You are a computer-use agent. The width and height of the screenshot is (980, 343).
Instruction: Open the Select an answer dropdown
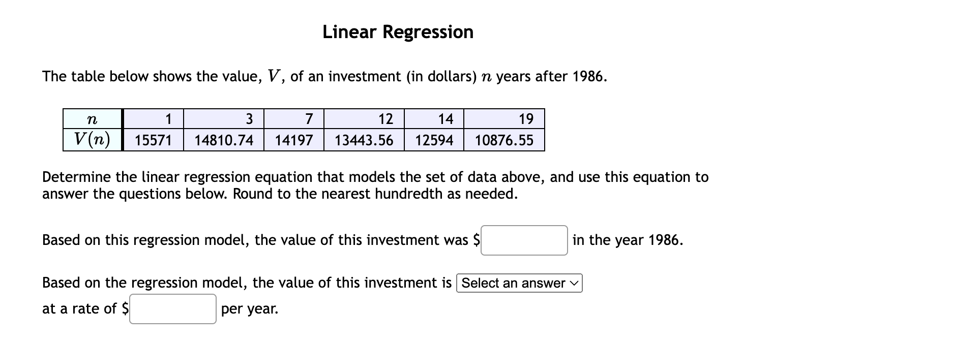tap(519, 284)
